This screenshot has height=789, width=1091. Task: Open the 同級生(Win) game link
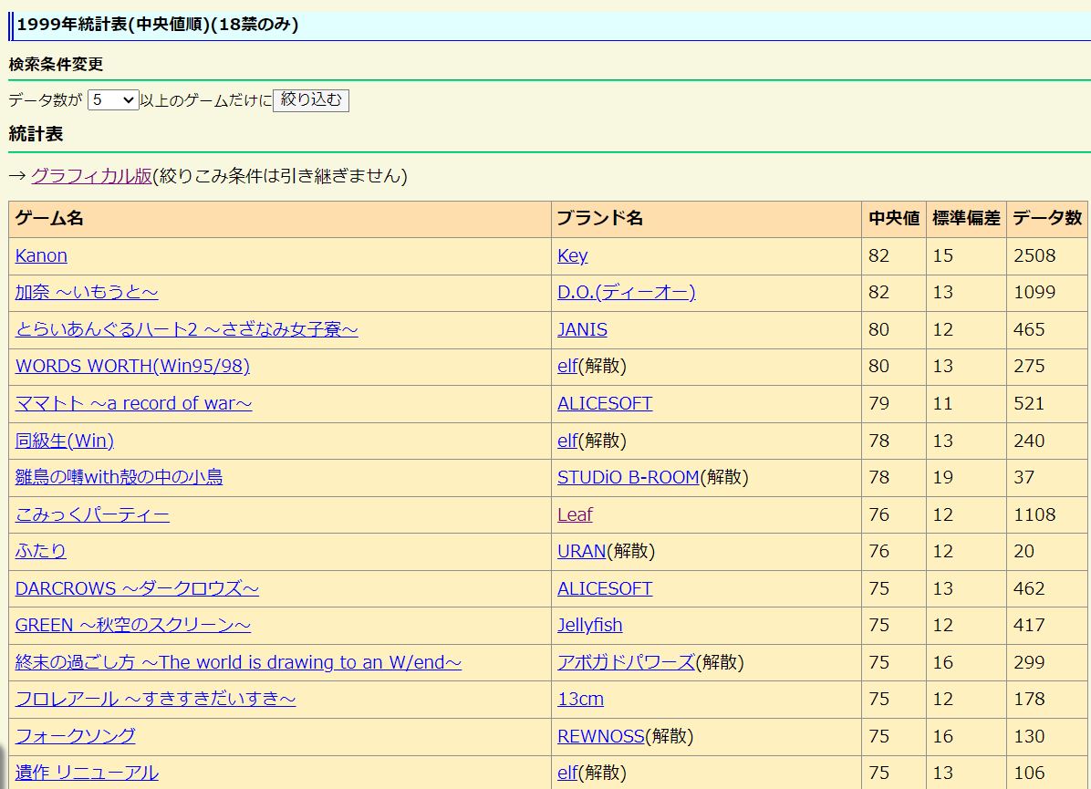pyautogui.click(x=65, y=441)
